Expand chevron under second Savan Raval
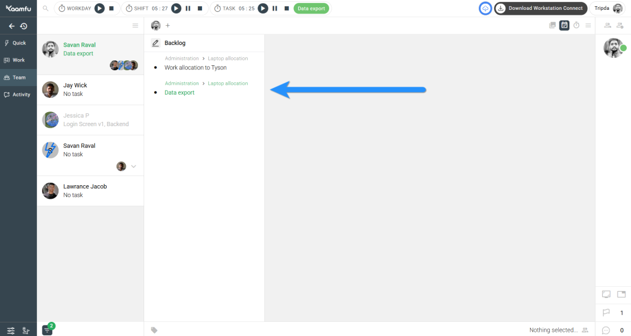The width and height of the screenshot is (631, 336). (134, 166)
